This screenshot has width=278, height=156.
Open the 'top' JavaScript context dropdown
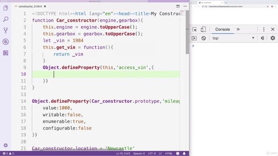coord(233,38)
